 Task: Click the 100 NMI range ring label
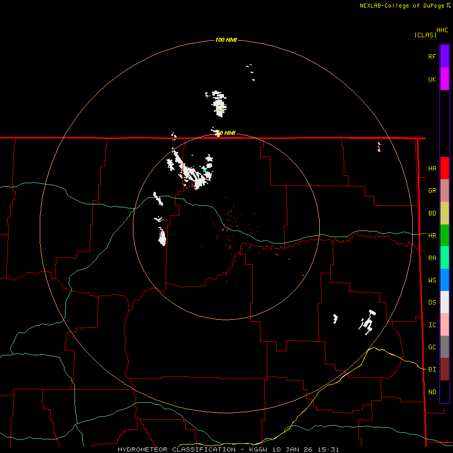[x=226, y=40]
